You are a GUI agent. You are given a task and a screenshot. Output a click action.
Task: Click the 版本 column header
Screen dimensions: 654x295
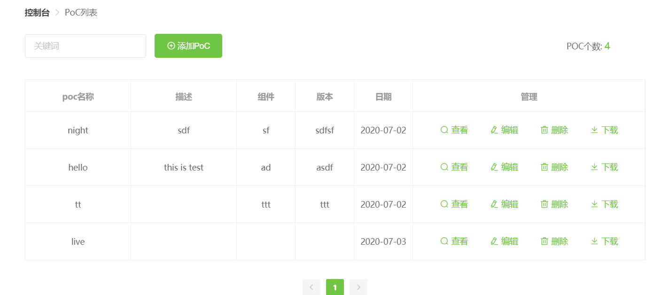click(325, 97)
